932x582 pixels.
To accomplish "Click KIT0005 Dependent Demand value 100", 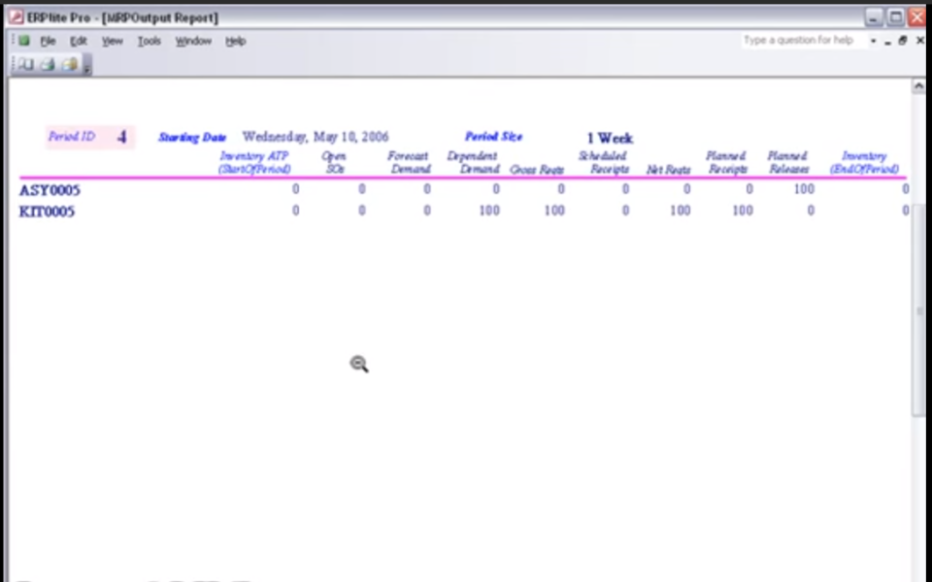I will point(489,210).
